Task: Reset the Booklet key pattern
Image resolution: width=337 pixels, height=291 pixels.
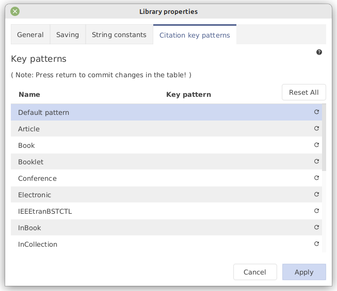Action: (x=317, y=161)
